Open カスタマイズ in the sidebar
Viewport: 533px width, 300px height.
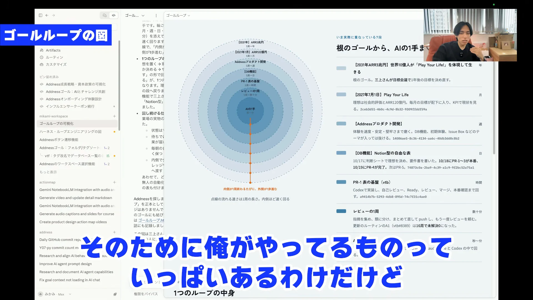[56, 64]
